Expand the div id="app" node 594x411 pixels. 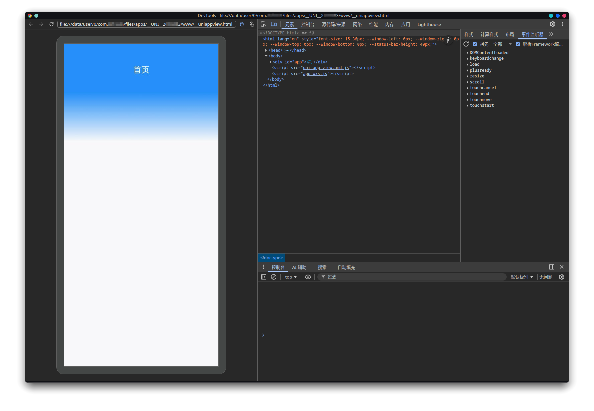(x=270, y=62)
